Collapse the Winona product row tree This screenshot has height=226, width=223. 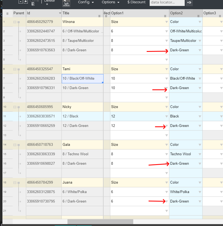coord(15,22)
